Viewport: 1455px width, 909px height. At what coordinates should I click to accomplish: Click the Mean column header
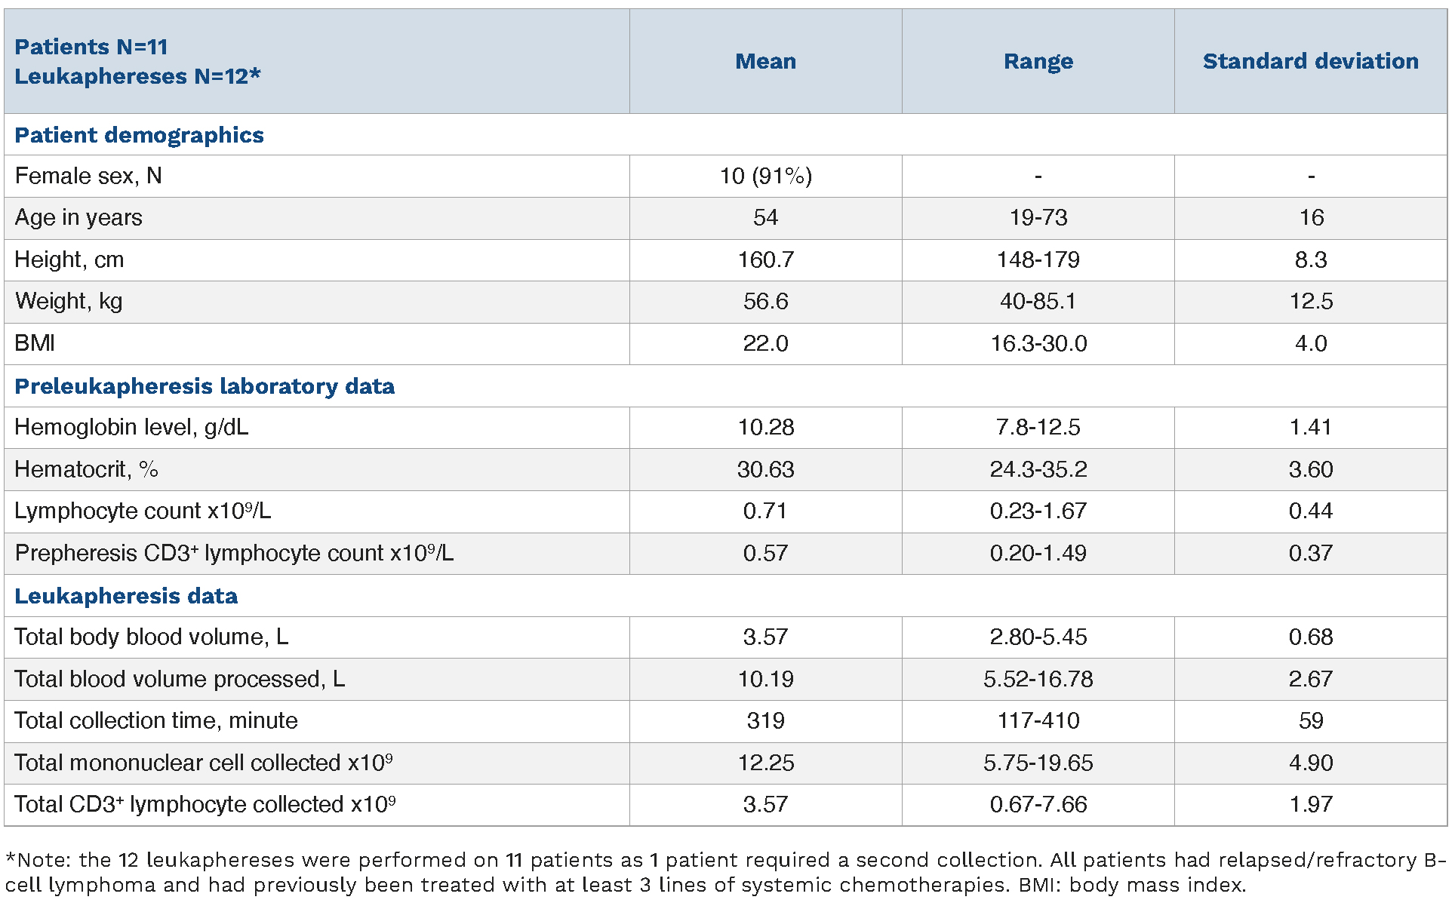765,61
